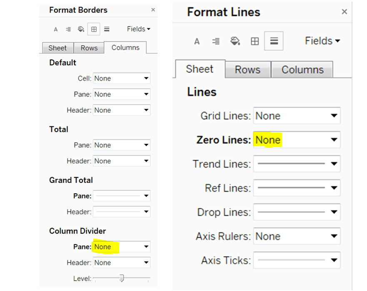Open the Column Divider Pane dropdown
This screenshot has width=367, height=291.
pyautogui.click(x=121, y=247)
